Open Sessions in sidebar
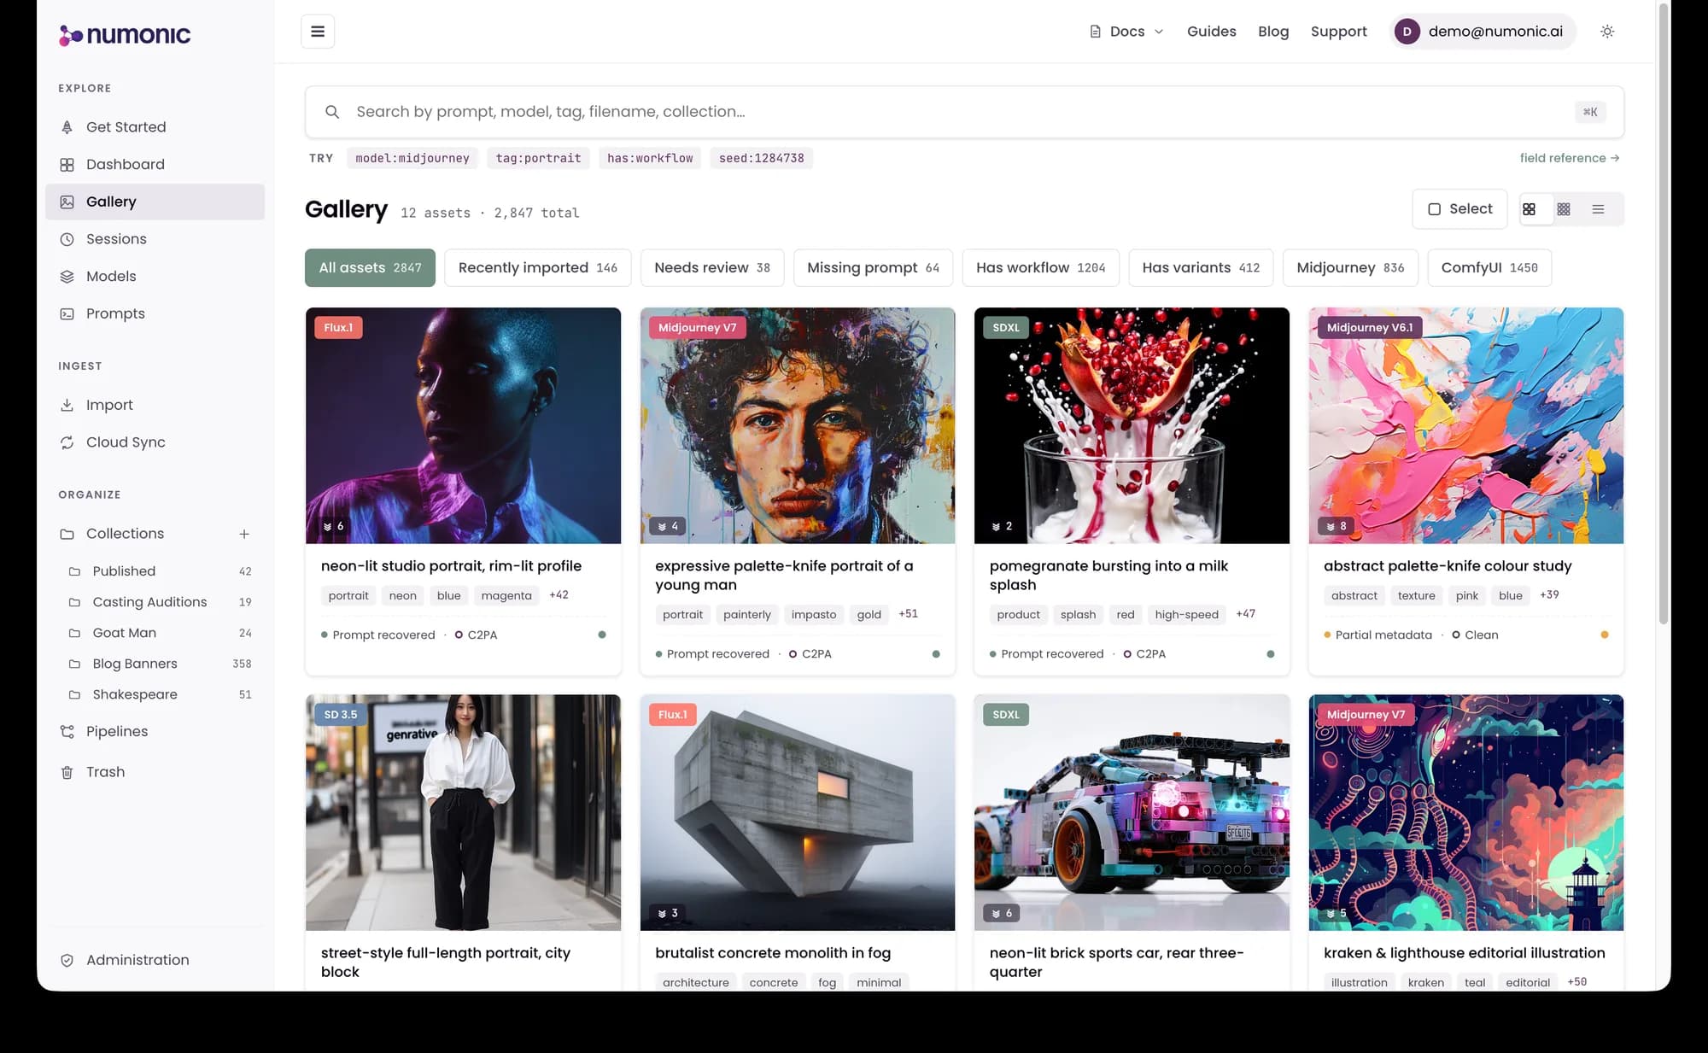This screenshot has width=1708, height=1053. coord(155,239)
